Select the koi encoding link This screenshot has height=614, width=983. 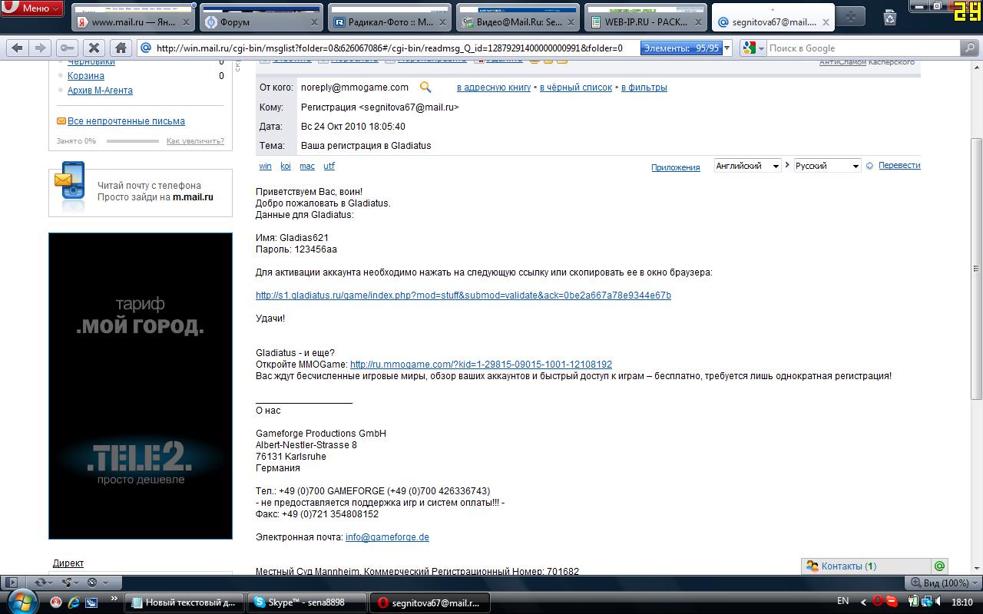point(286,166)
